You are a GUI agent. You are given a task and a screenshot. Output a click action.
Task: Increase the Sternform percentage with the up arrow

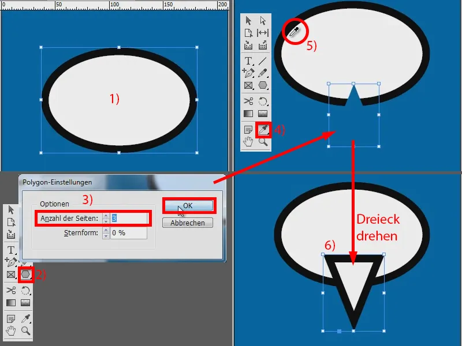click(106, 230)
